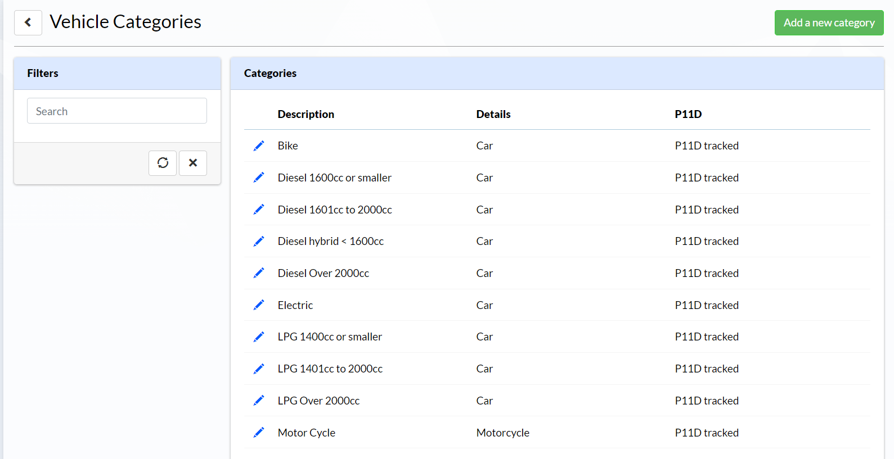The height and width of the screenshot is (459, 894).
Task: Select the Diesel hybrid < 1600cc text
Action: (331, 241)
